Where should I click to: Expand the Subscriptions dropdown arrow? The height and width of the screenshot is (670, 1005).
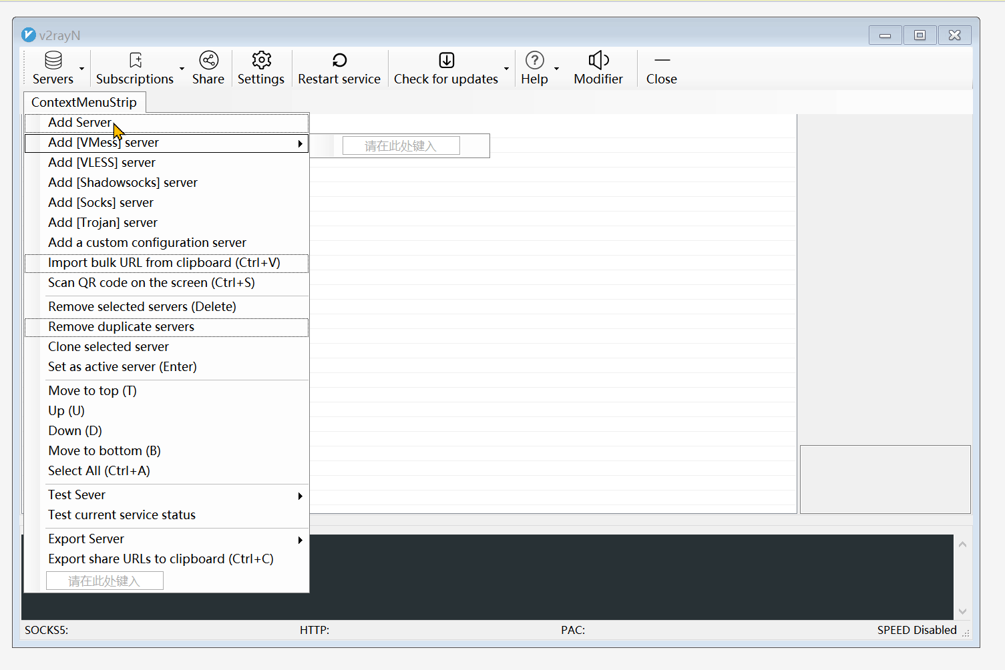[x=182, y=69]
